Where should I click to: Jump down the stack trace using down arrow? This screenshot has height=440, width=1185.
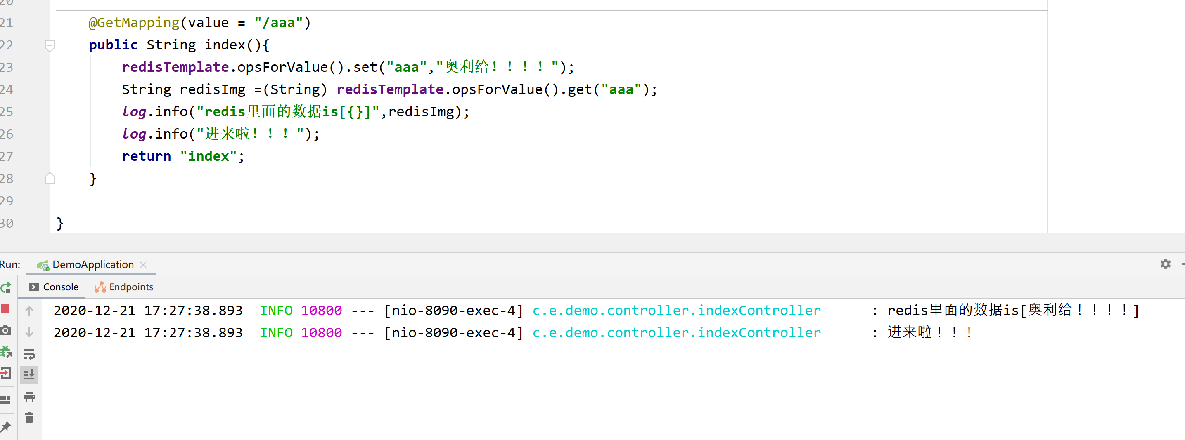point(29,332)
